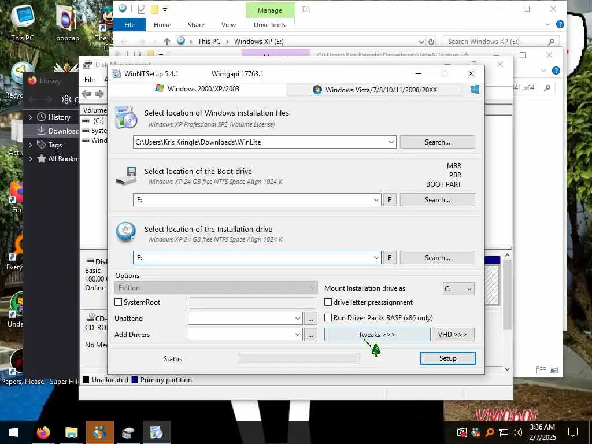
Task: Click the Status progress bar
Action: coord(299,358)
